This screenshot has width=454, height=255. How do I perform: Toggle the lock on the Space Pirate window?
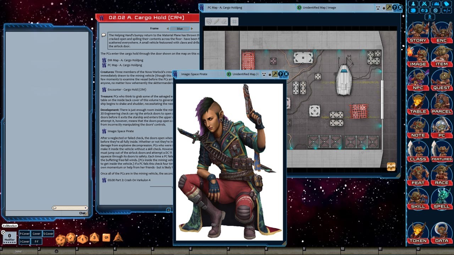pos(270,74)
